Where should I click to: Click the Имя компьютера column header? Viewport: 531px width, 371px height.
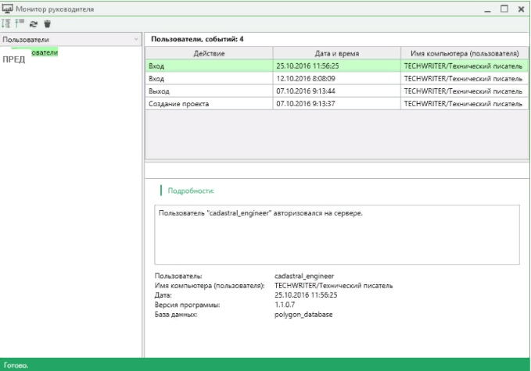463,53
